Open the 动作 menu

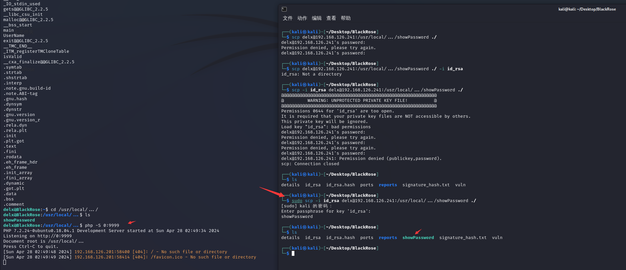tap(302, 18)
